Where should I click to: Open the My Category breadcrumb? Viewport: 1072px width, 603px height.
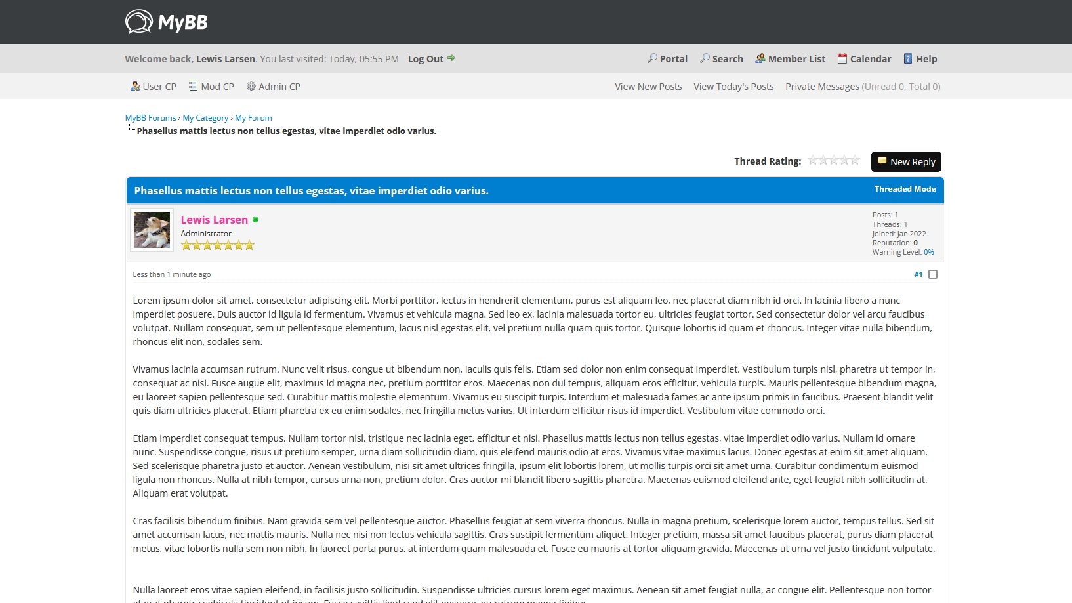pyautogui.click(x=205, y=118)
